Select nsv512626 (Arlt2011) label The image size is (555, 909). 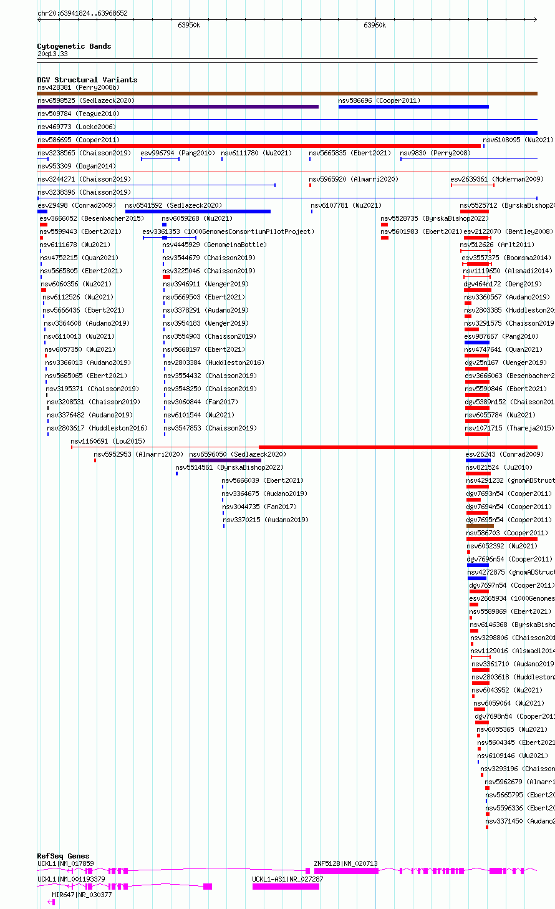[x=497, y=245]
